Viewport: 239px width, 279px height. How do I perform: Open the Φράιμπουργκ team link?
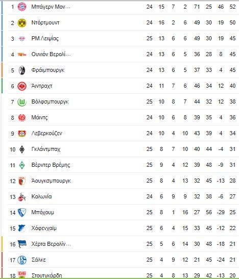pos(47,70)
